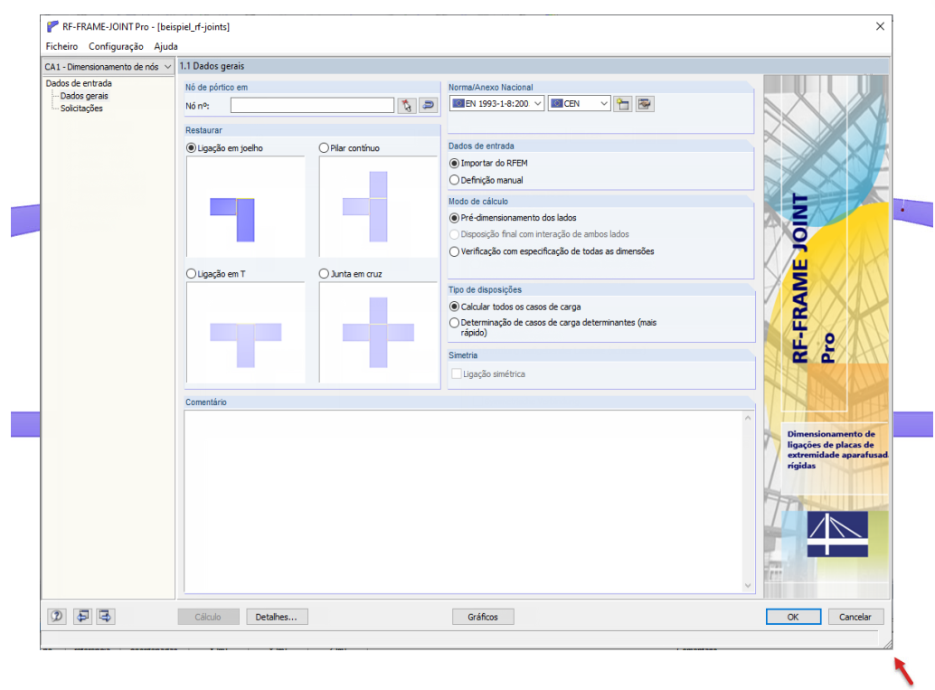Screen dimensions: 935x690
Task: Select Determinação de casos de carga determinantes
Action: click(454, 323)
